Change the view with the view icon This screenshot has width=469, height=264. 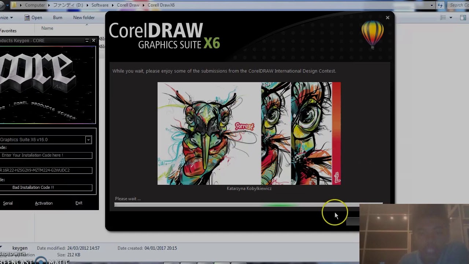tap(443, 18)
